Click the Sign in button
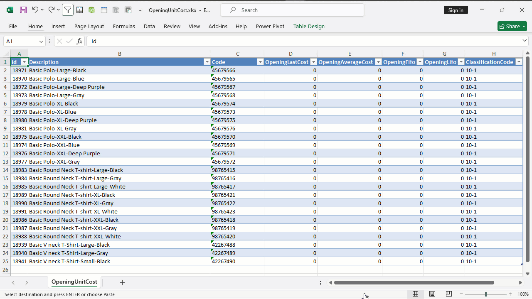Screen dimensions: 532x299 coord(456,10)
